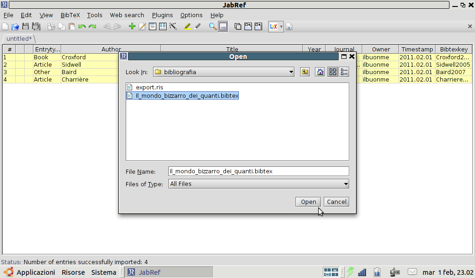The width and height of the screenshot is (475, 278).
Task: Close the toolbar with the X on far right
Action: 470,26
